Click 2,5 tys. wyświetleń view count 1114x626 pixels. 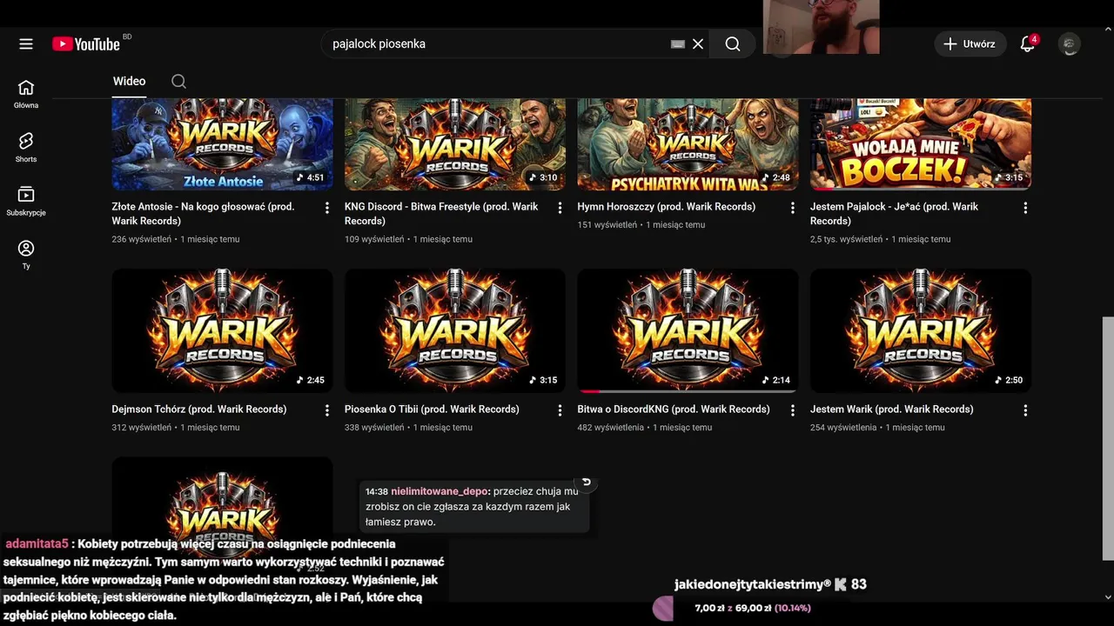(x=846, y=239)
